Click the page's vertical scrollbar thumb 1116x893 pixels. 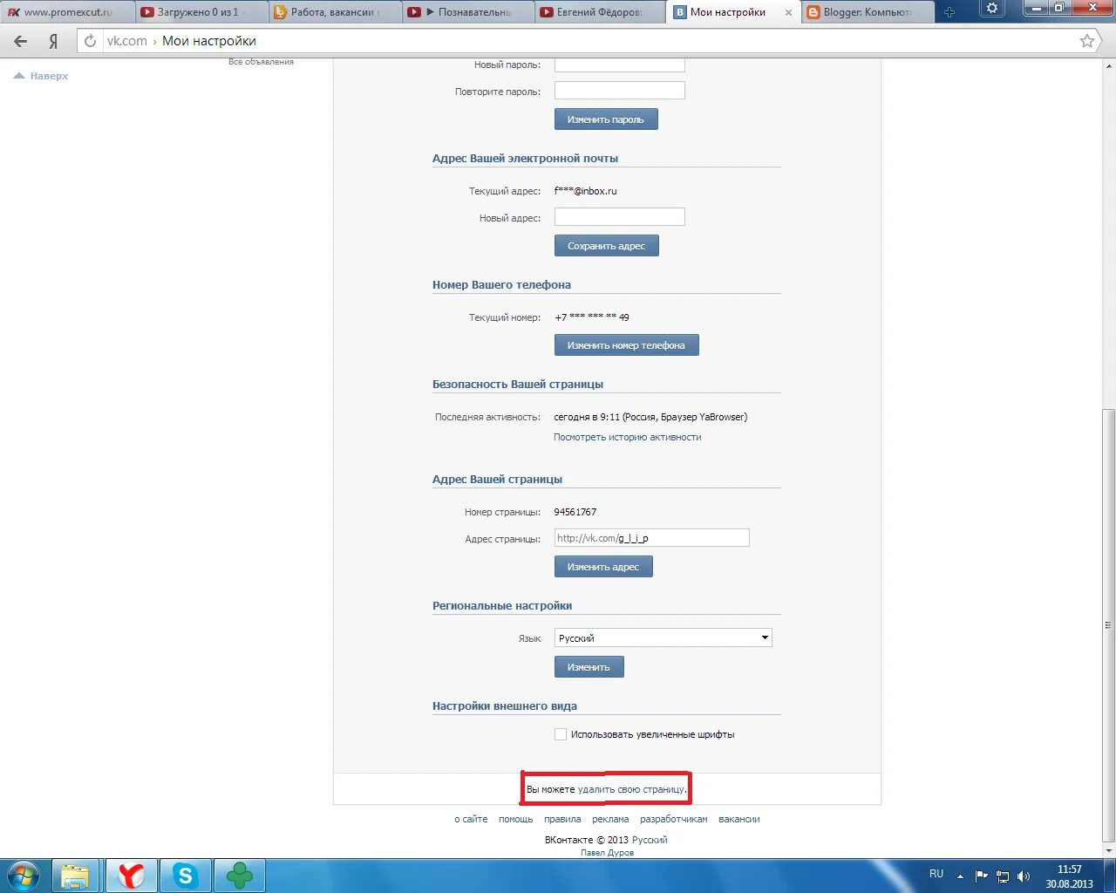(x=1108, y=626)
